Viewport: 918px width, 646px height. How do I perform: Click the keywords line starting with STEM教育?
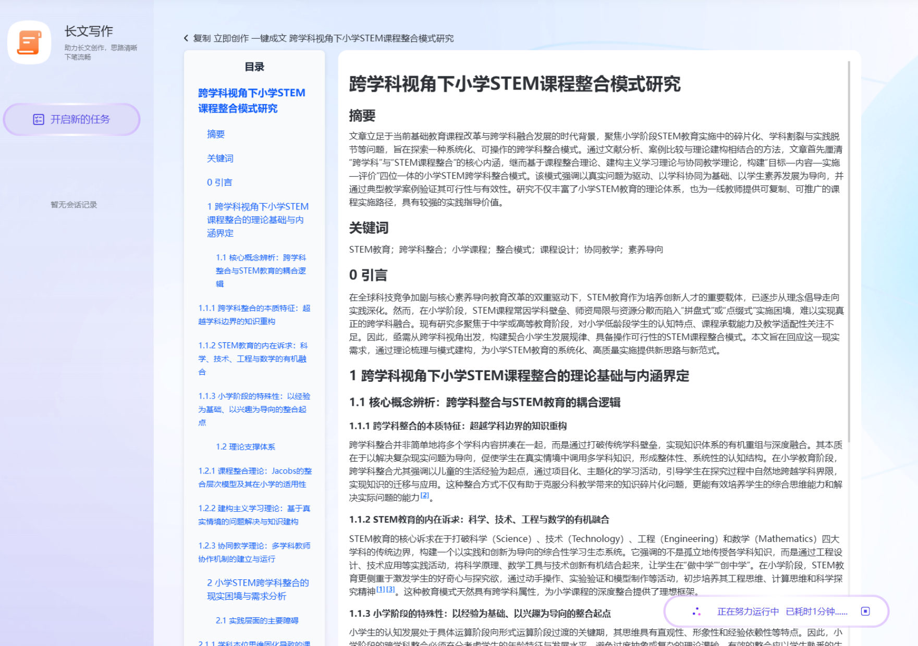(x=506, y=249)
